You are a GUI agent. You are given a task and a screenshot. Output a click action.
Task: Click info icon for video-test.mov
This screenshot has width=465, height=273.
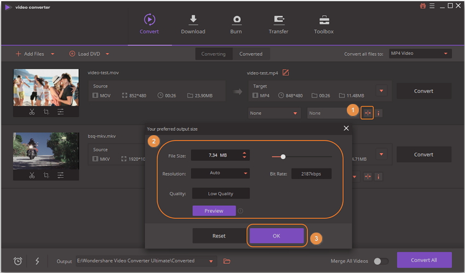379,113
